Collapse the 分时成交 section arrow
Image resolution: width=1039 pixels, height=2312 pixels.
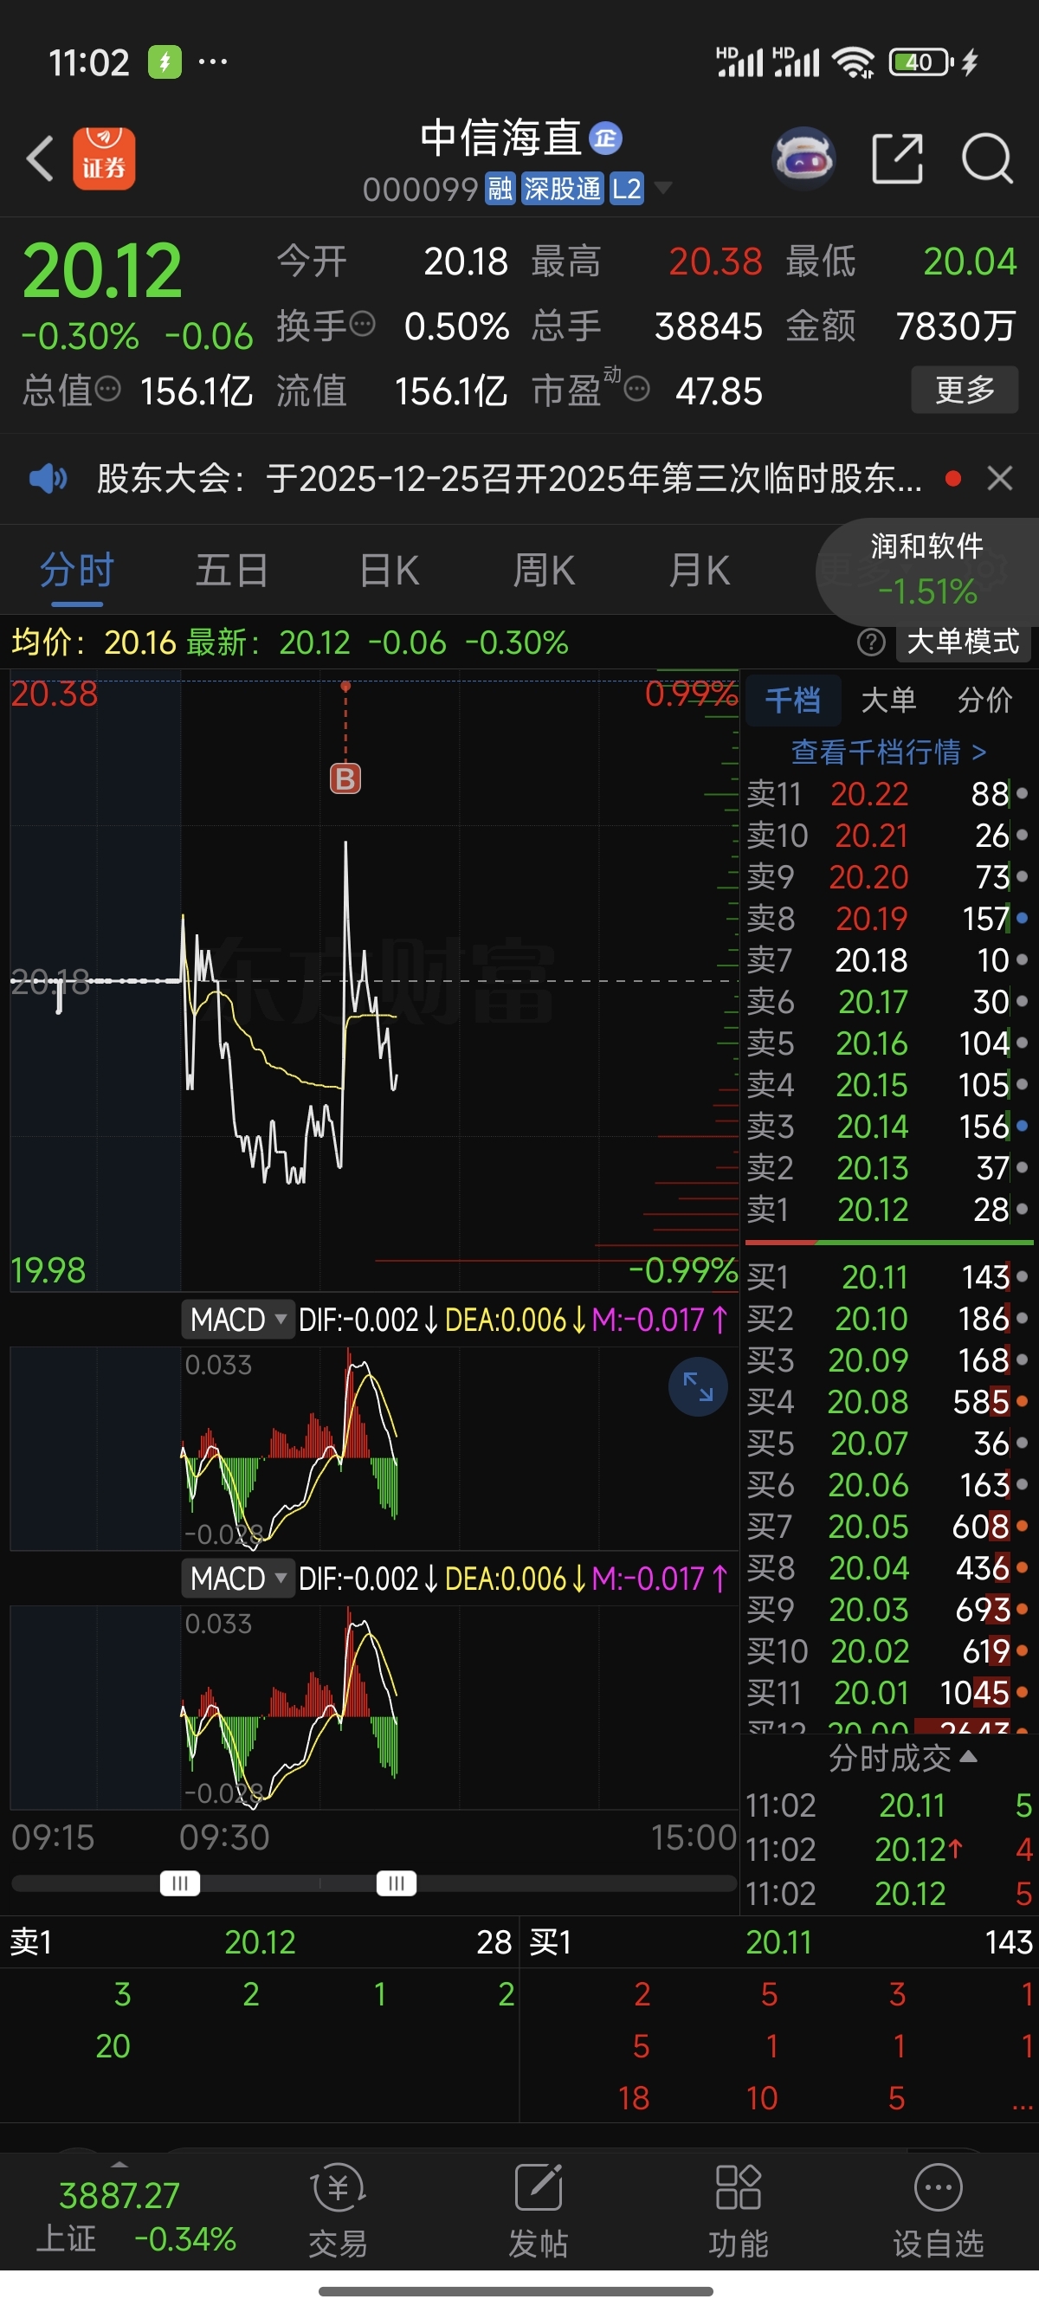pyautogui.click(x=968, y=1755)
